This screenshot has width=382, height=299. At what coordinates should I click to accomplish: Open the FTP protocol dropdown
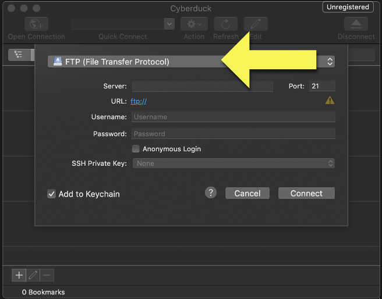pos(191,62)
